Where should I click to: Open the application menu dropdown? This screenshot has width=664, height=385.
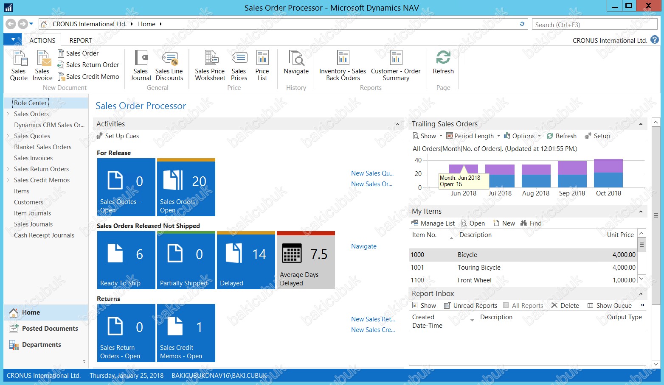coord(13,39)
